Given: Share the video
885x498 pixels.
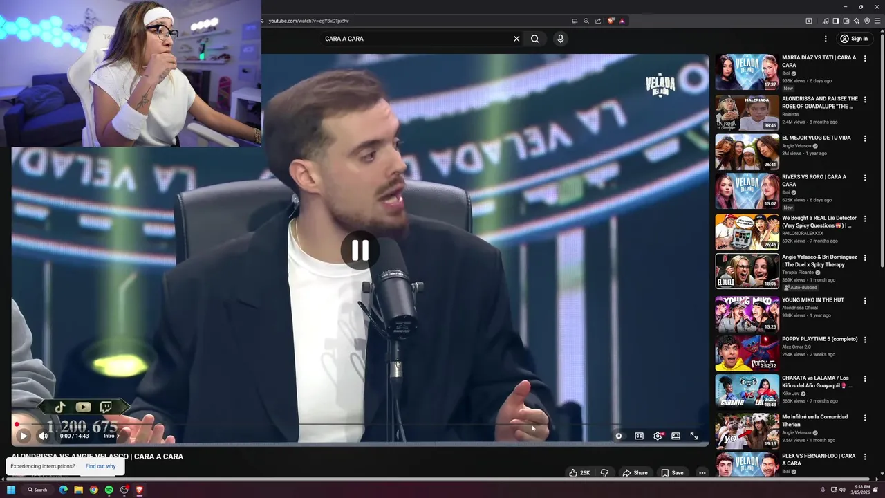Looking at the screenshot, I should coord(635,473).
